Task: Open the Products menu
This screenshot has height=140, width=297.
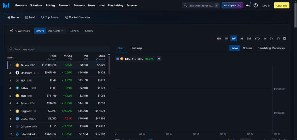Action: 21,5
